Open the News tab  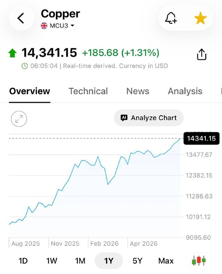[x=138, y=91]
